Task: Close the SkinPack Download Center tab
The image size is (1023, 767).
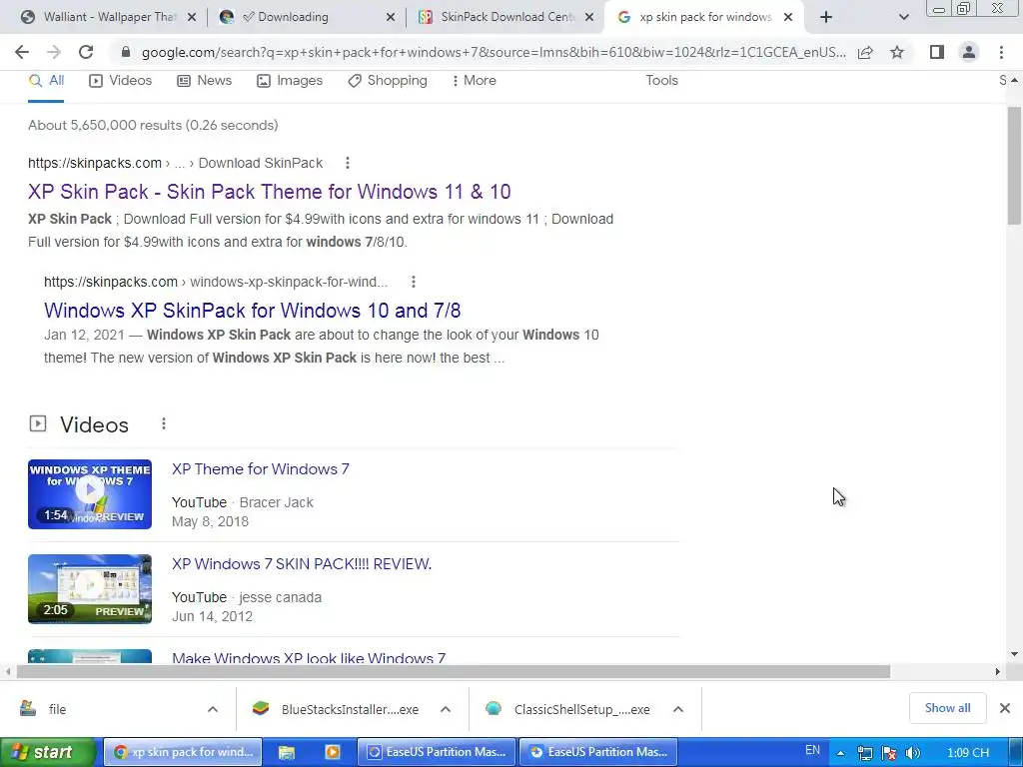Action: (x=589, y=17)
